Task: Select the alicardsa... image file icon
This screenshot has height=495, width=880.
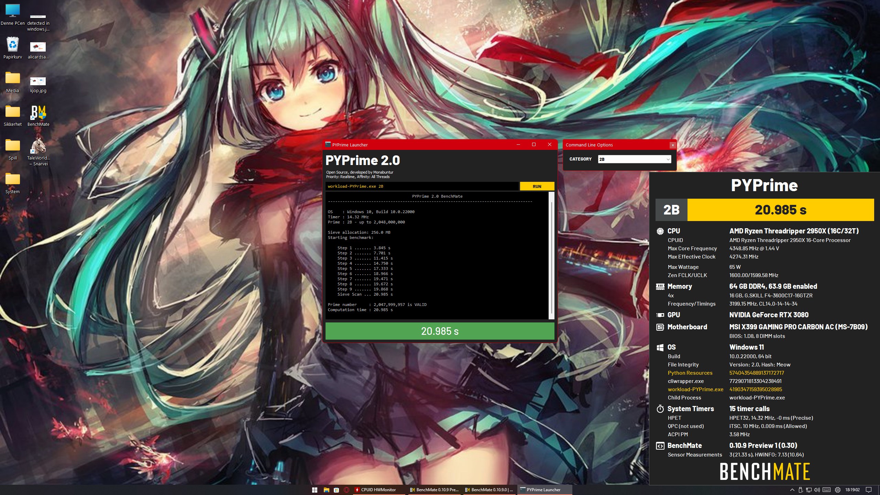Action: 38,50
